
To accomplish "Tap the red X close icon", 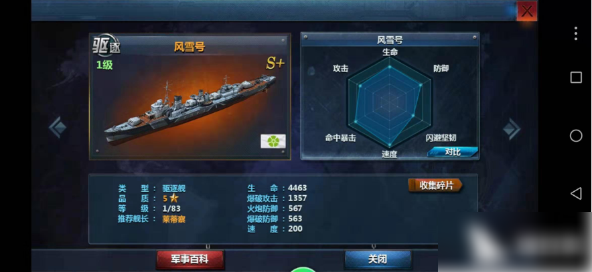I will 526,11.
